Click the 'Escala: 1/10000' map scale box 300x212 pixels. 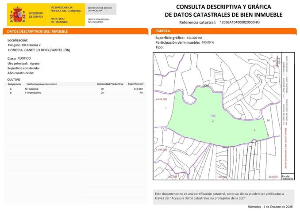pyautogui.click(x=287, y=177)
